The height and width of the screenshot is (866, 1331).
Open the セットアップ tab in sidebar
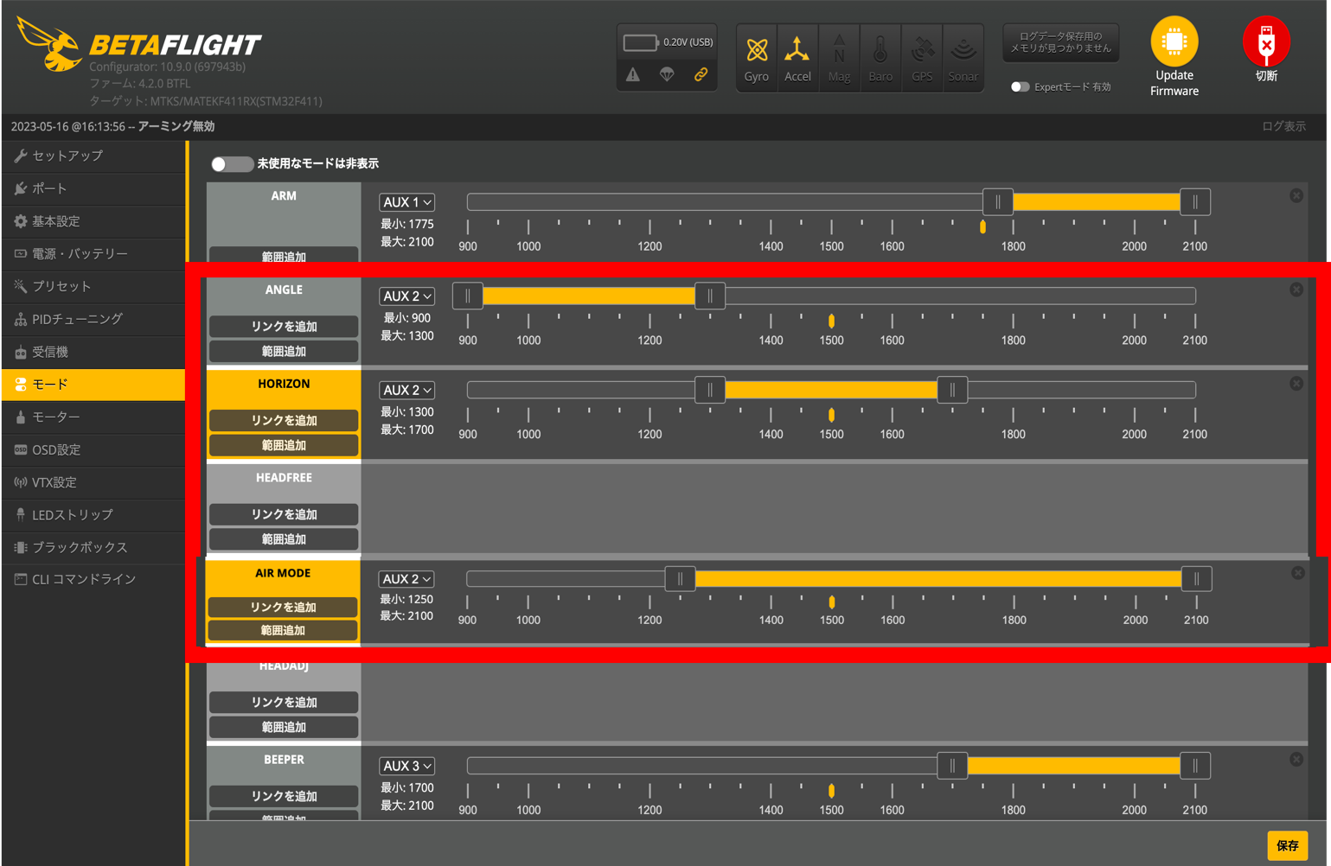(x=93, y=156)
